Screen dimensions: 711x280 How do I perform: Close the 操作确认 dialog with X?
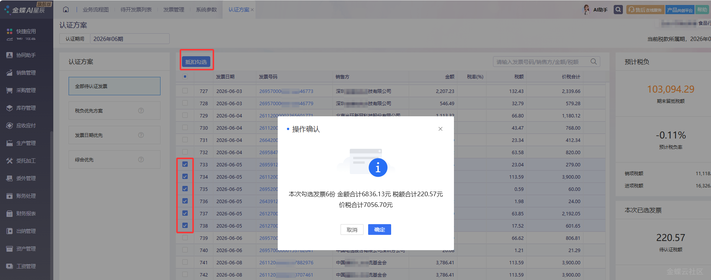tap(441, 129)
